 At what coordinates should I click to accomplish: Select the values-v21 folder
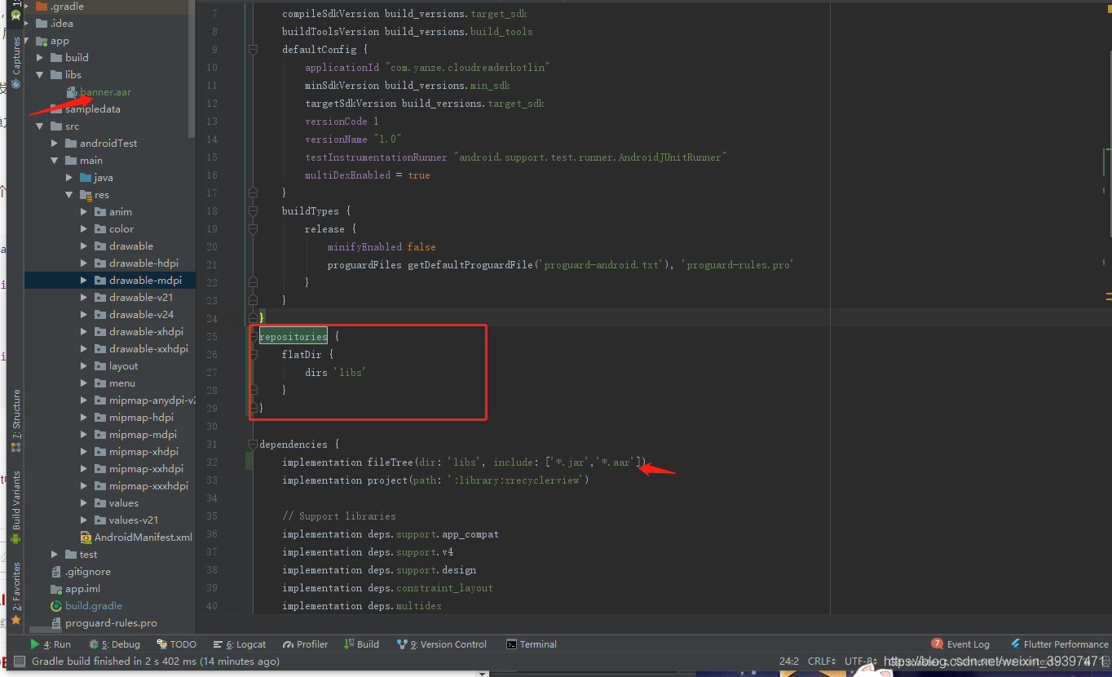pos(134,520)
